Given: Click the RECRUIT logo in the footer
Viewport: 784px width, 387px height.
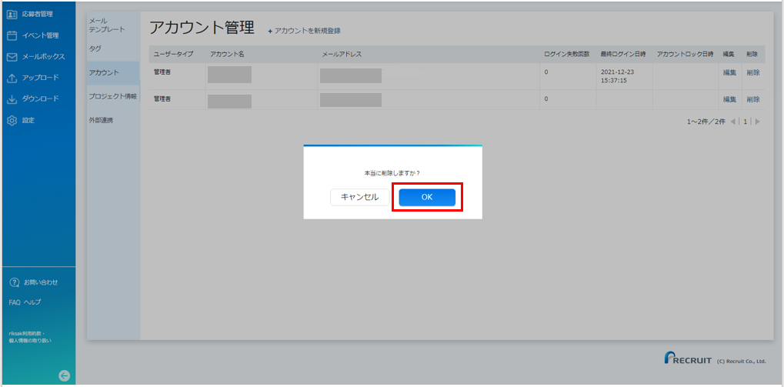Looking at the screenshot, I should [x=688, y=358].
